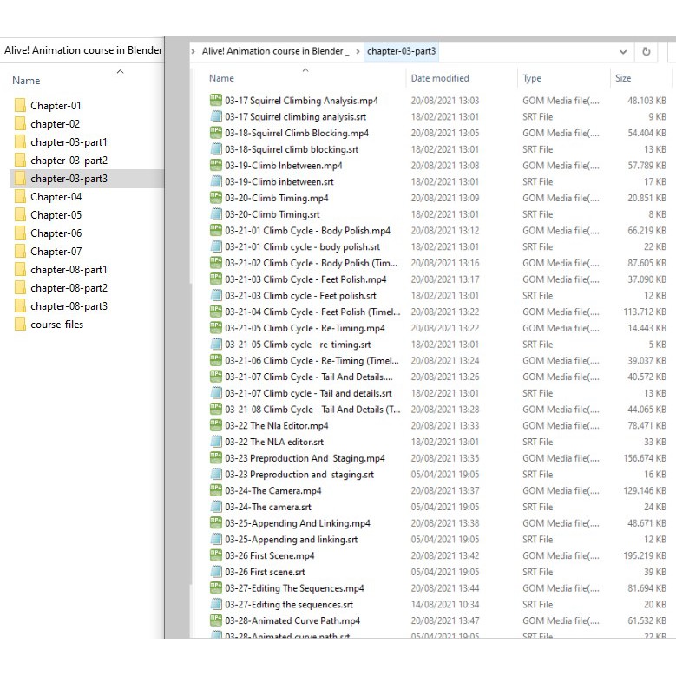Select the chapter-08-part2 folder
The width and height of the screenshot is (676, 676).
69,288
